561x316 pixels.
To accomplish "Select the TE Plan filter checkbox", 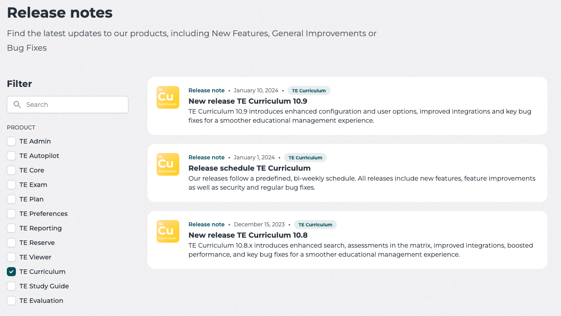I will coord(11,199).
